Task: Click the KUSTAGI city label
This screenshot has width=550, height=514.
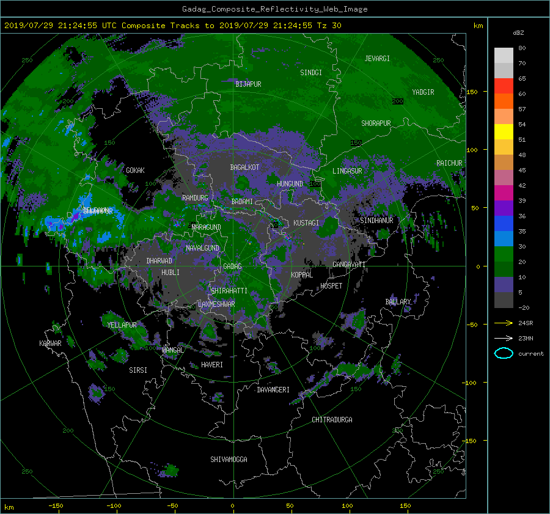Action: click(x=306, y=223)
